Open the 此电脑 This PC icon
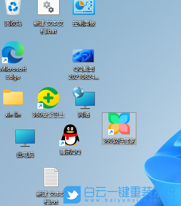The image size is (181, 206). (x=25, y=138)
